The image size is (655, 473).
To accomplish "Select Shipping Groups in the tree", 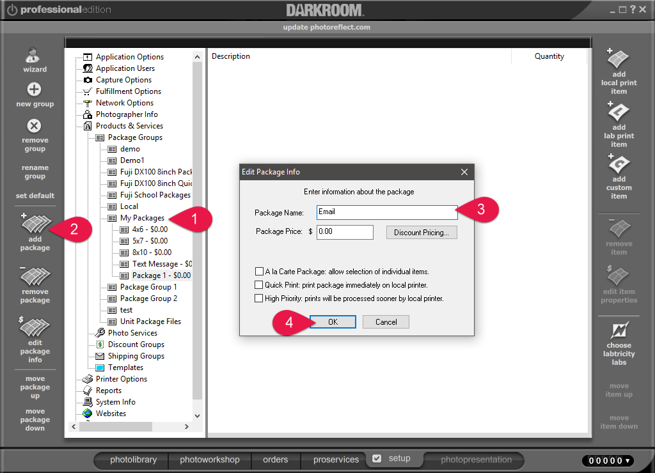I will [x=136, y=356].
